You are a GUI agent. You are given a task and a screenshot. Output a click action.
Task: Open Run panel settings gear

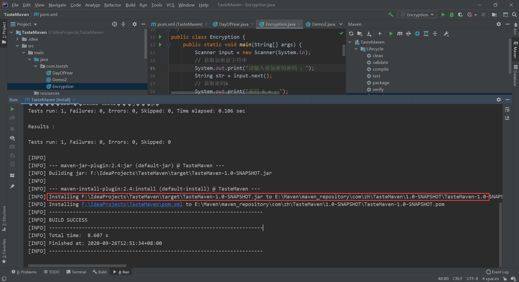tap(499, 100)
